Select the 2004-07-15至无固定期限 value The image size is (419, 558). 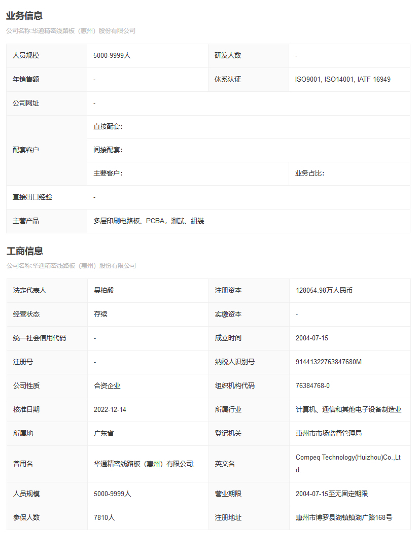tap(332, 494)
